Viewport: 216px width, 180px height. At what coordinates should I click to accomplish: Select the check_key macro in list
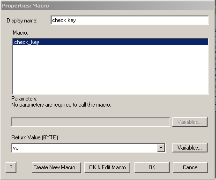[111, 42]
